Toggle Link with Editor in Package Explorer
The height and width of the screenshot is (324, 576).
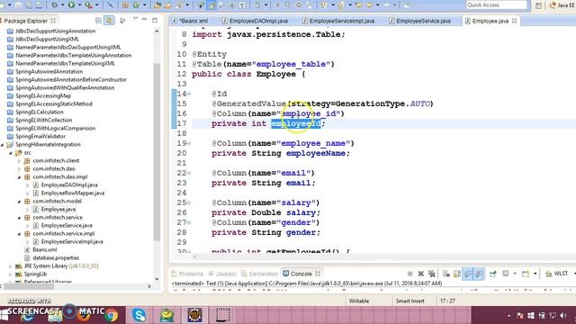110,21
